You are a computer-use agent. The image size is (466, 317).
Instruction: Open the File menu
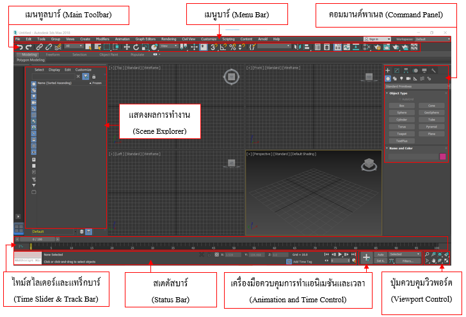click(x=17, y=39)
